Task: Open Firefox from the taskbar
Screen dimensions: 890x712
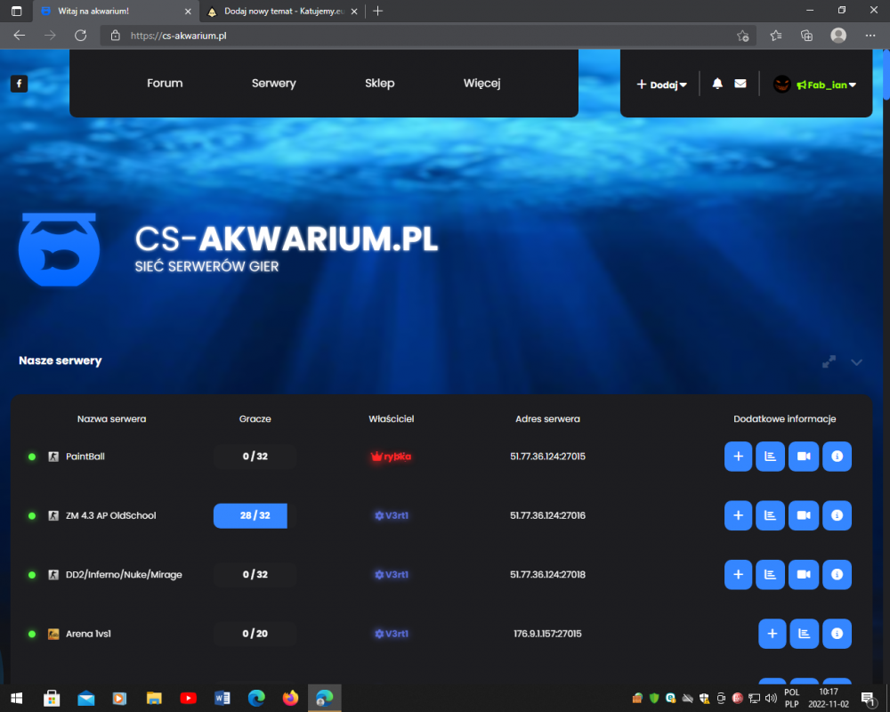Action: (290, 698)
